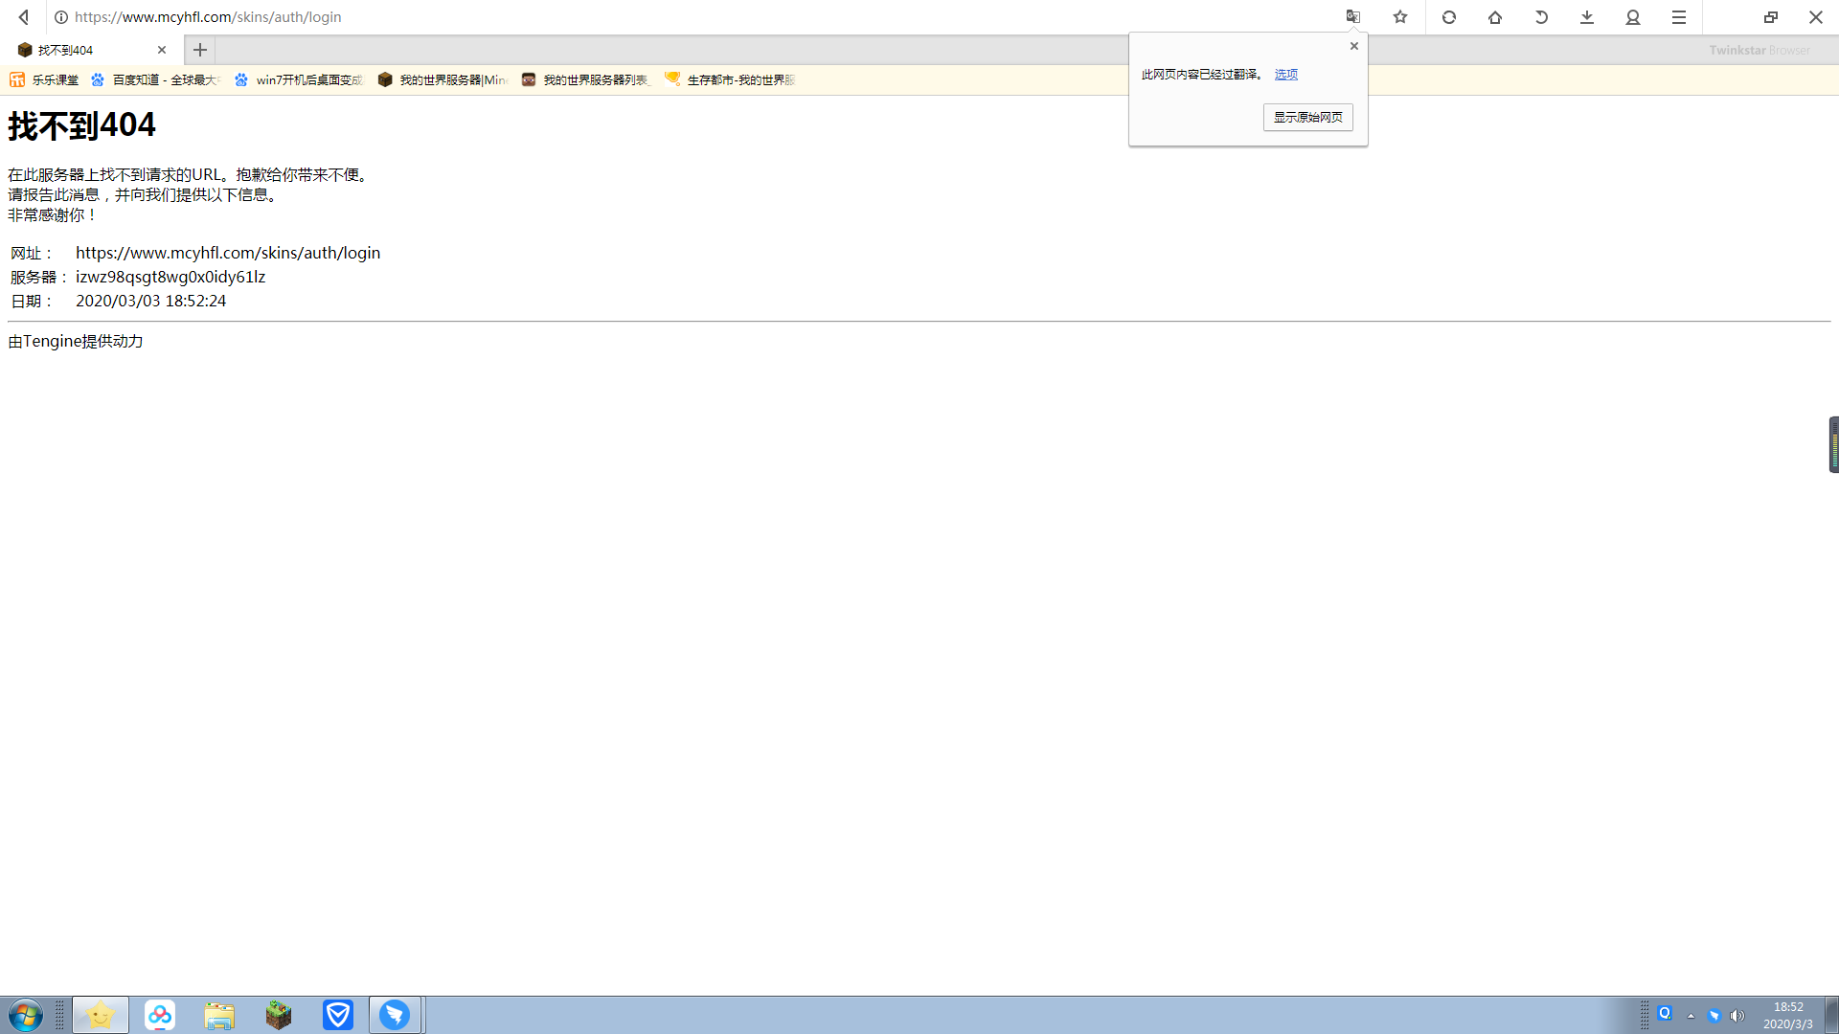Image resolution: width=1839 pixels, height=1034 pixels.
Task: Expand hidden system tray icons arrow
Action: (x=1691, y=1015)
